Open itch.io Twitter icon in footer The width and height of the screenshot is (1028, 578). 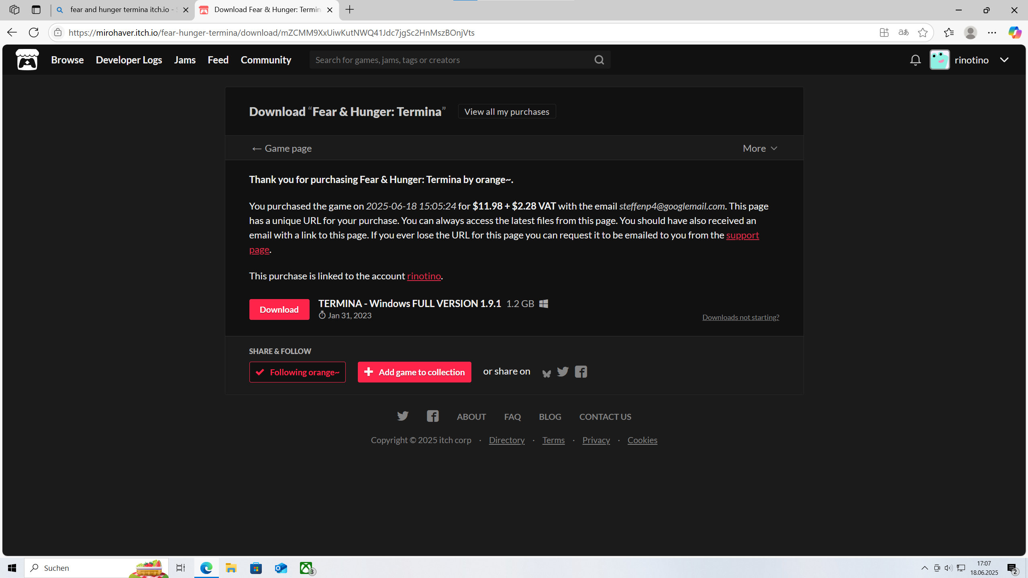(402, 416)
